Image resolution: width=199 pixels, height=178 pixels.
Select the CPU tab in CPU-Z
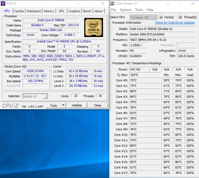pyautogui.click(x=7, y=11)
